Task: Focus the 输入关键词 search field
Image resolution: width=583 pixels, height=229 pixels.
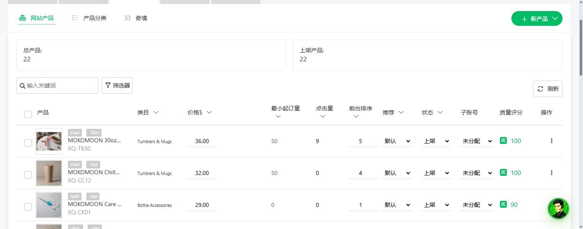Action: tap(57, 85)
